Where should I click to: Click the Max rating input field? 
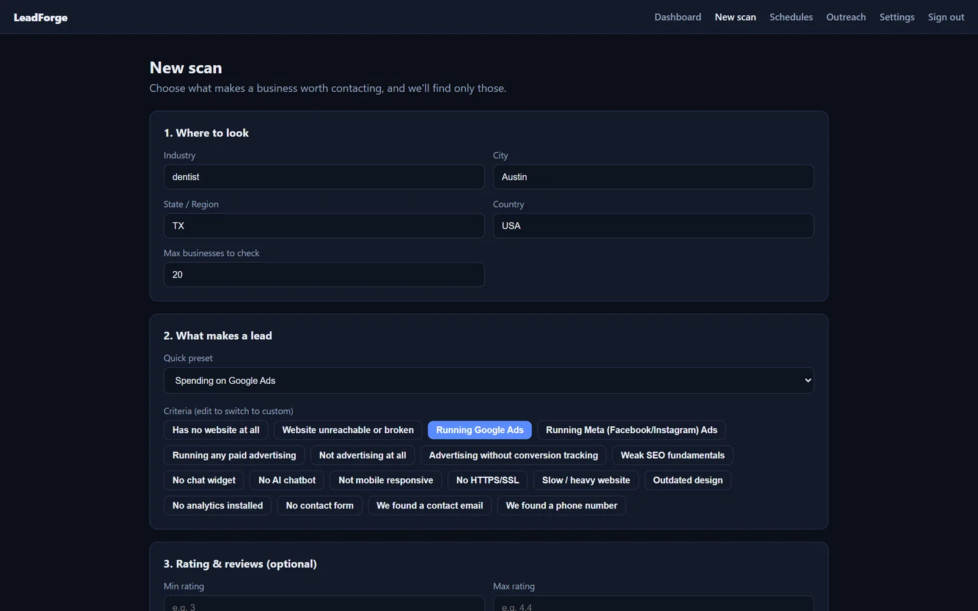click(x=653, y=604)
